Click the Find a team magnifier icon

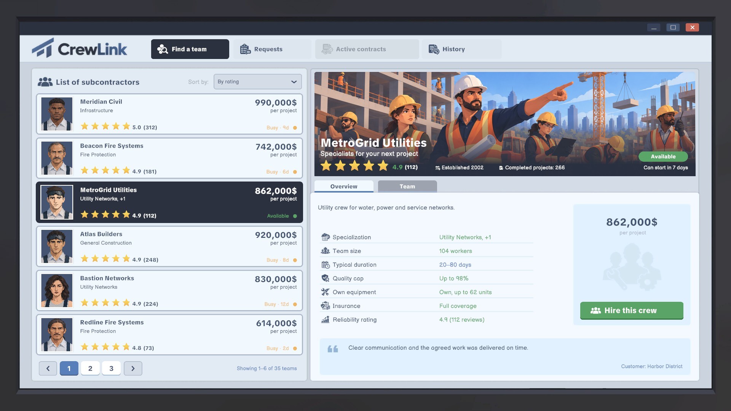[x=163, y=49]
